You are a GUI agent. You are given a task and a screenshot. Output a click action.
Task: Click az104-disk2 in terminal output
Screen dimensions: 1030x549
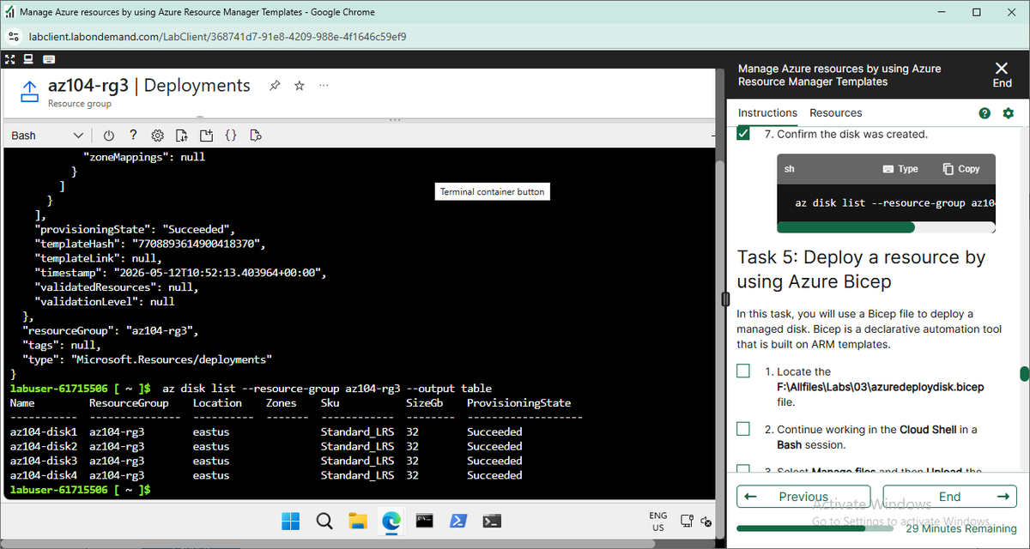44,446
